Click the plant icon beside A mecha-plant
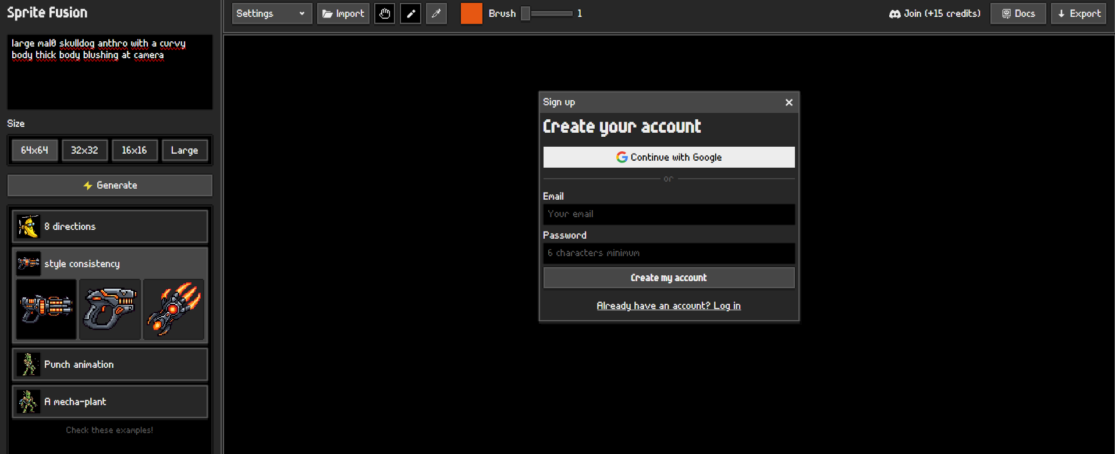This screenshot has height=454, width=1115. [x=28, y=402]
